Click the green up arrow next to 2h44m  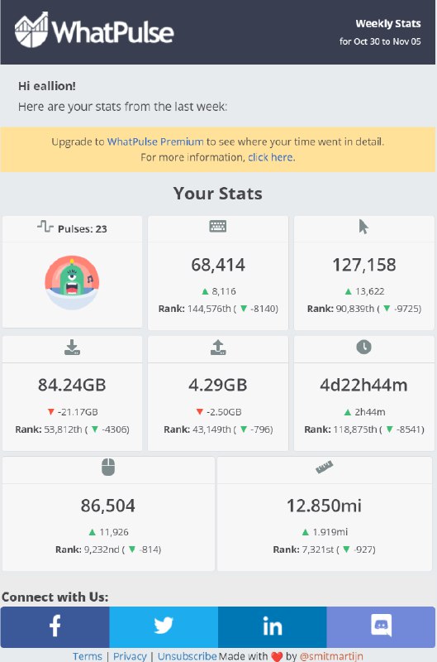[348, 411]
